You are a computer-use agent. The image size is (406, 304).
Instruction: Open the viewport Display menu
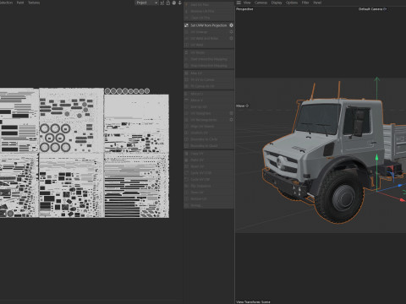click(x=277, y=3)
